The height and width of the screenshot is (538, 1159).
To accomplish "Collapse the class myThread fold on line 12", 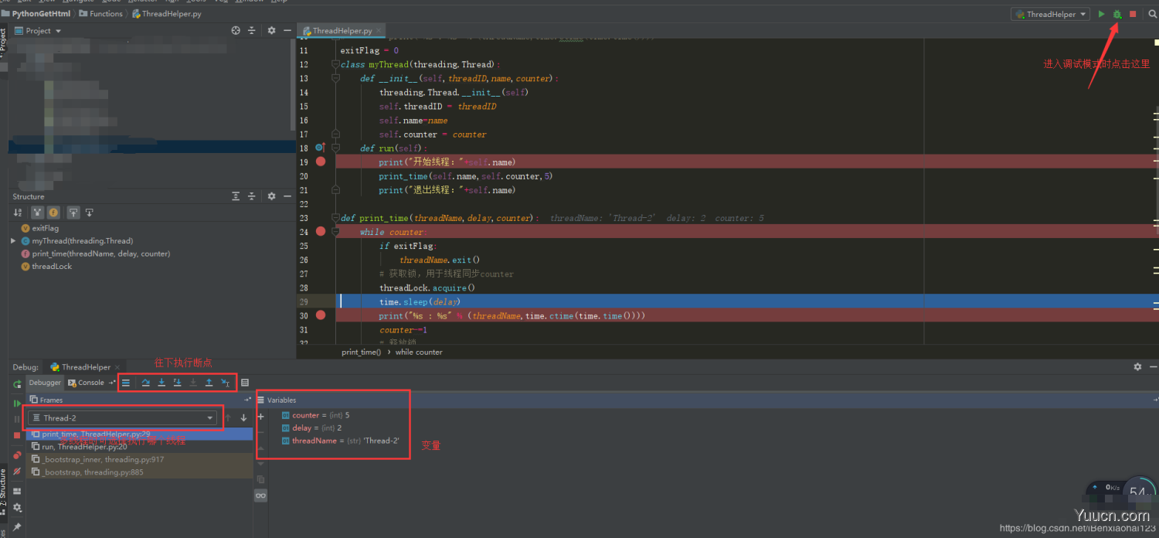I will 336,64.
